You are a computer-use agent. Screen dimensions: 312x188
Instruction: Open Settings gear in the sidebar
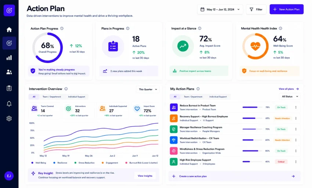pos(9,118)
